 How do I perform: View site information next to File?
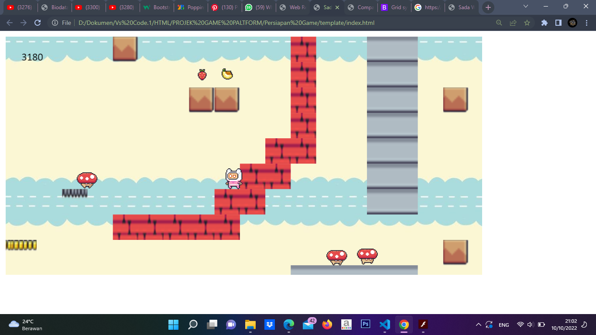55,23
